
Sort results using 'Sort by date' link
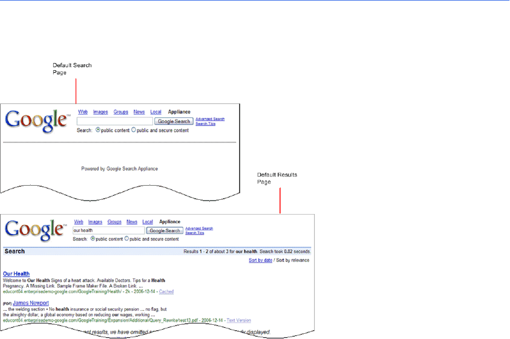pos(260,260)
